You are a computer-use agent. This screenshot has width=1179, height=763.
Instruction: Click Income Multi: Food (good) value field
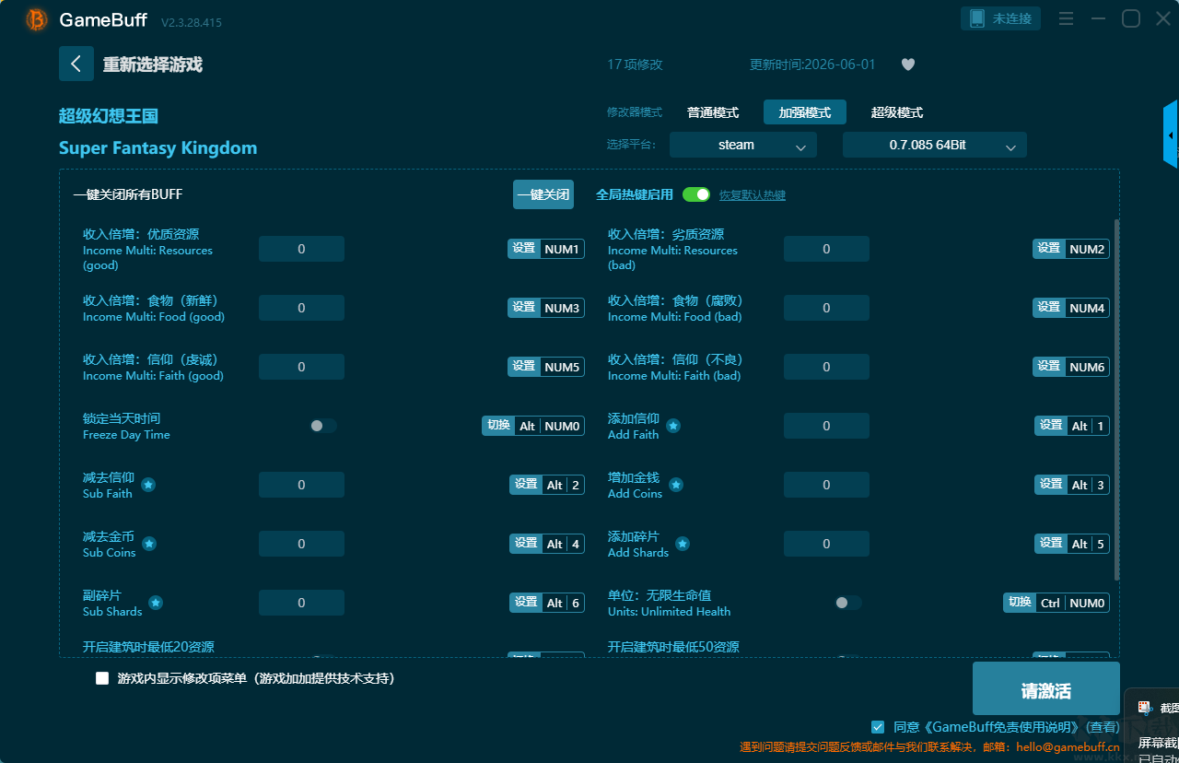pos(301,308)
